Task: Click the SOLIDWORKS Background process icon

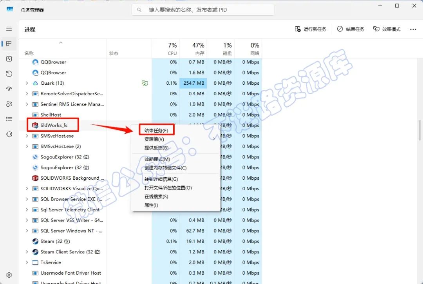Action: coord(35,178)
